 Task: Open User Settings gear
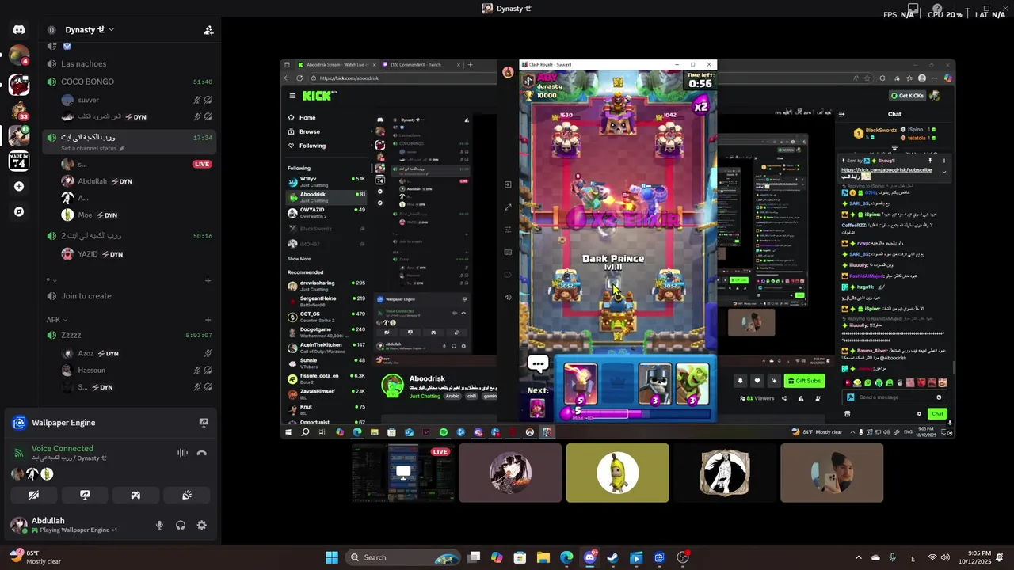tap(202, 525)
